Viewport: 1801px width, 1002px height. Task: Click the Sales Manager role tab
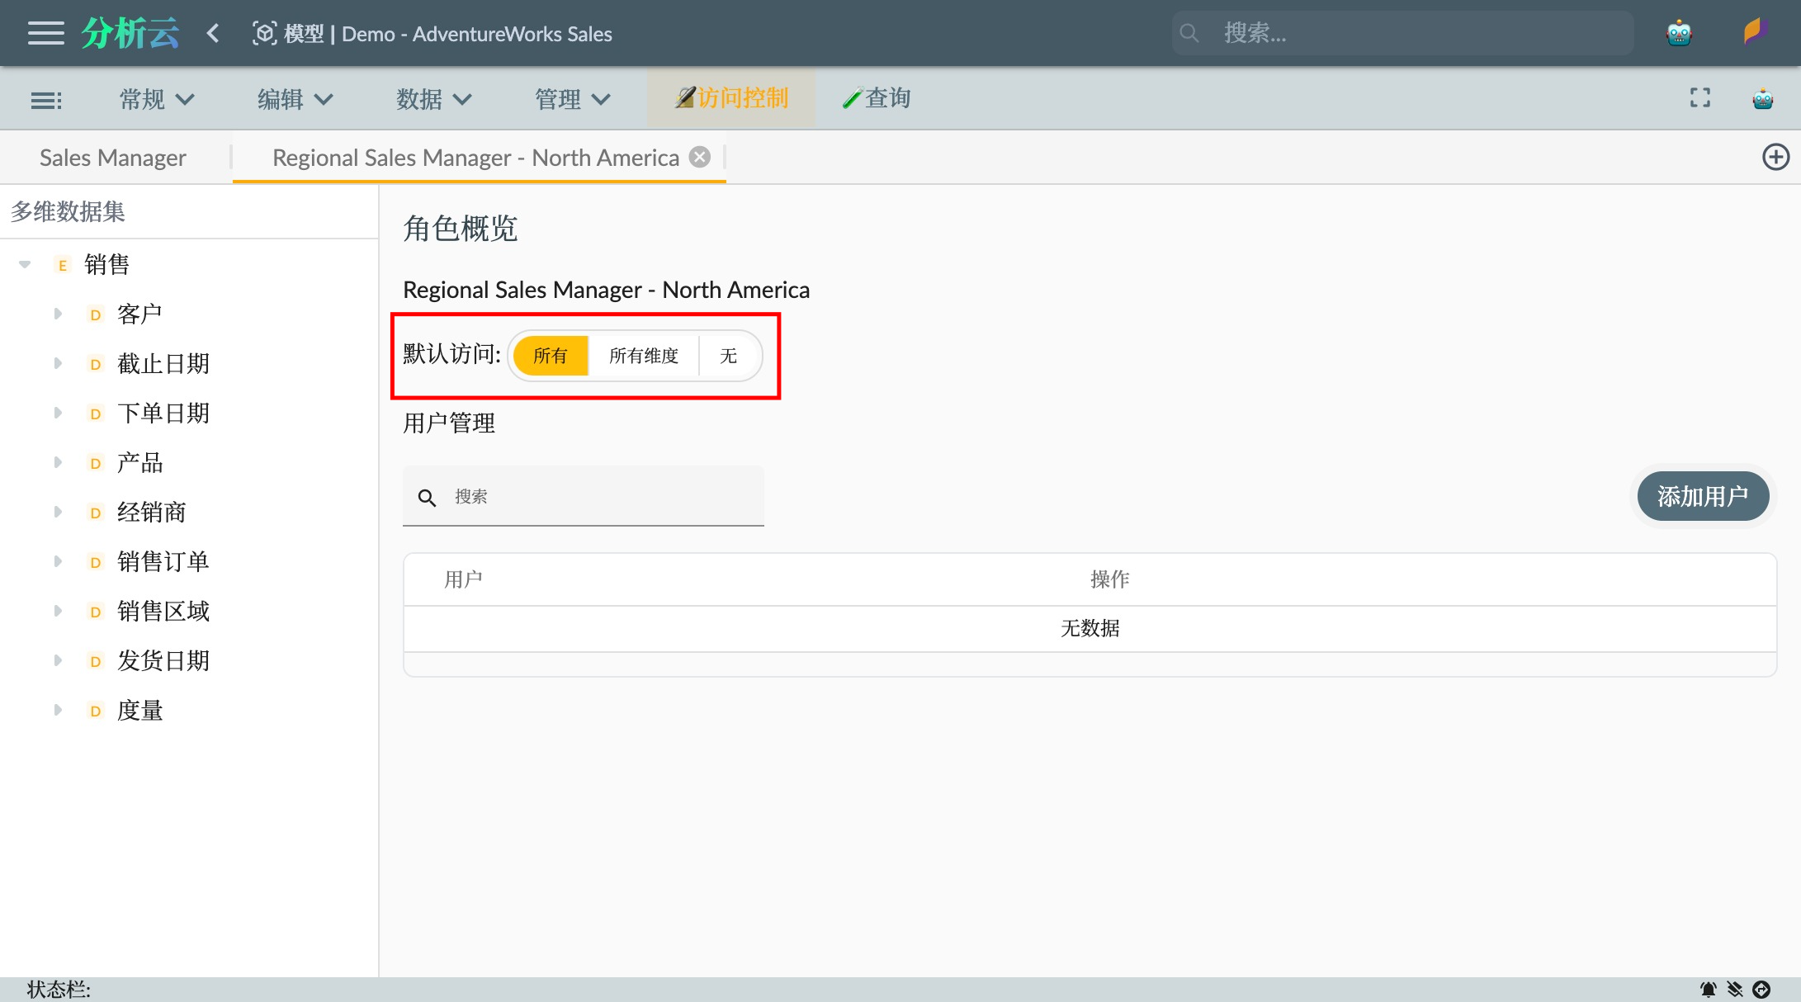coord(112,157)
